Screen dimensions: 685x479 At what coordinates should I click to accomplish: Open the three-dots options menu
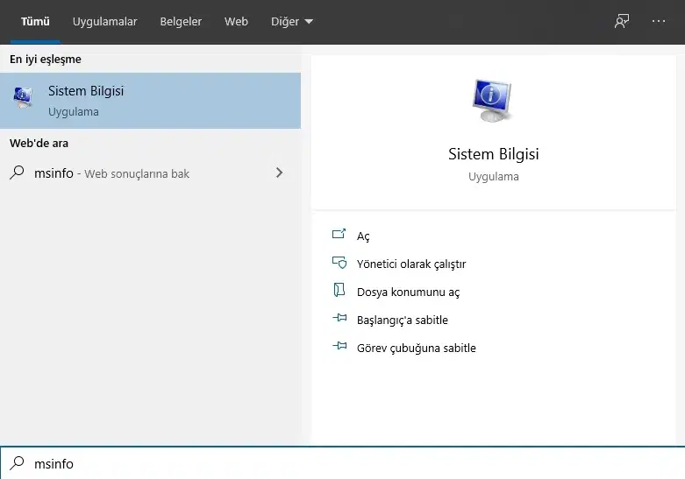[x=659, y=21]
